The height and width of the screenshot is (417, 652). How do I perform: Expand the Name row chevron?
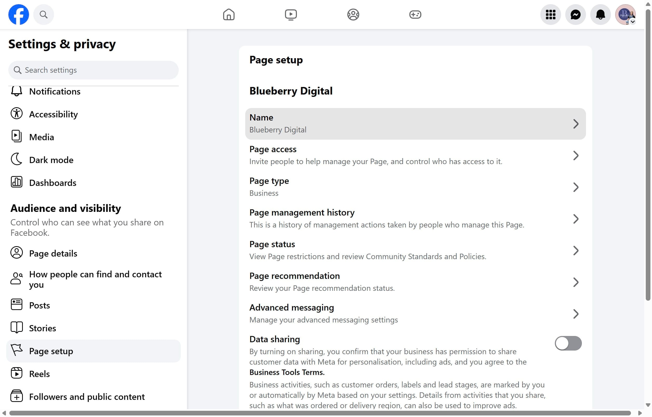576,124
